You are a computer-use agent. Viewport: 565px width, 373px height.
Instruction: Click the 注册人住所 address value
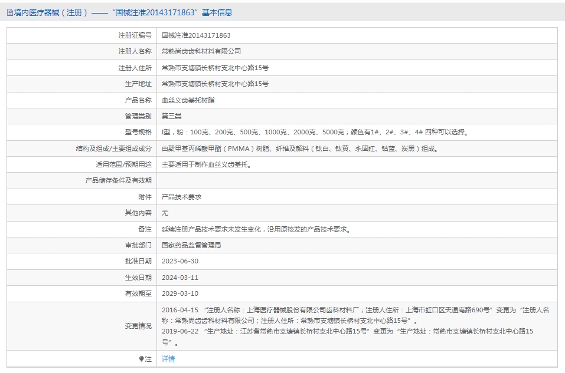point(215,68)
